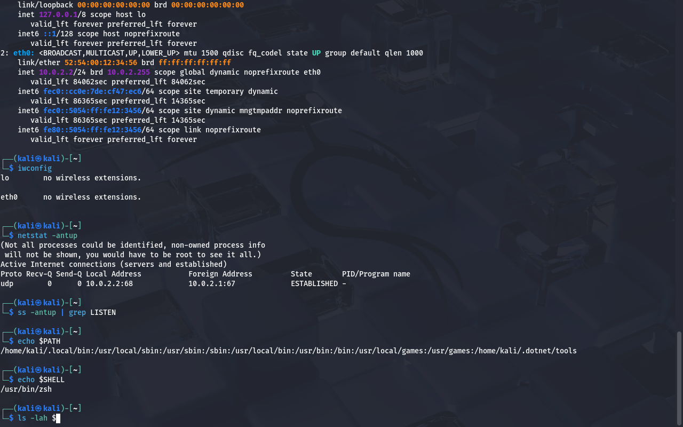Click the broadcast address 10.0.2.255
The image size is (683, 427).
click(129, 72)
